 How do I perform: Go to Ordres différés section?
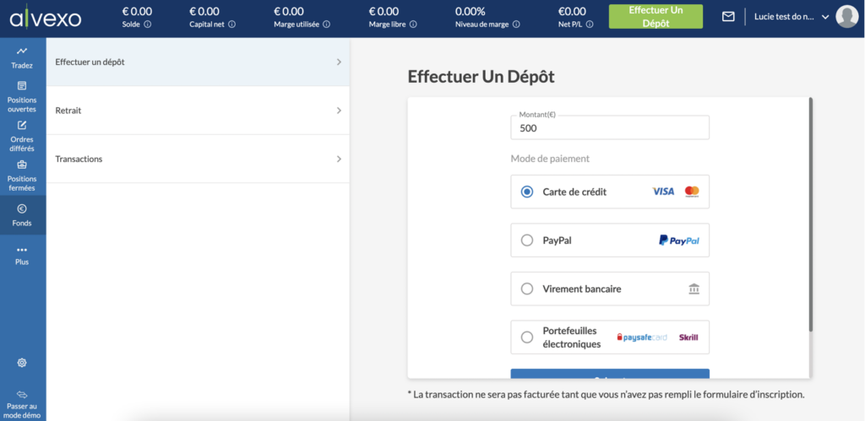tap(22, 126)
